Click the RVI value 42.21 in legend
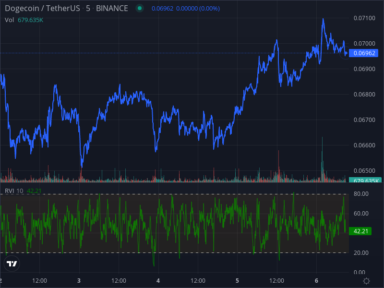The image size is (384, 288). [34, 191]
